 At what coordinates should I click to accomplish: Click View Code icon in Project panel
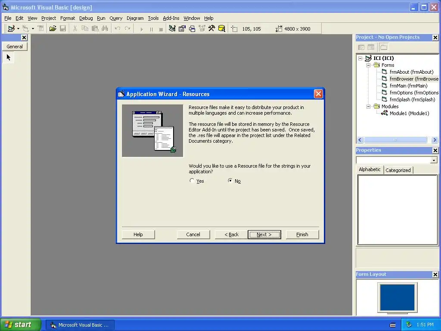(361, 47)
